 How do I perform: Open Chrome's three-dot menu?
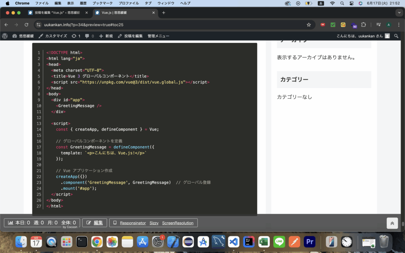[x=398, y=25]
